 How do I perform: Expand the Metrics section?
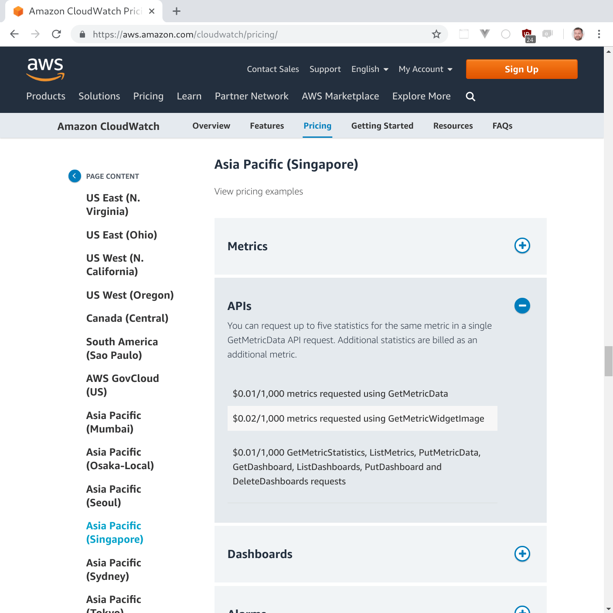(522, 245)
